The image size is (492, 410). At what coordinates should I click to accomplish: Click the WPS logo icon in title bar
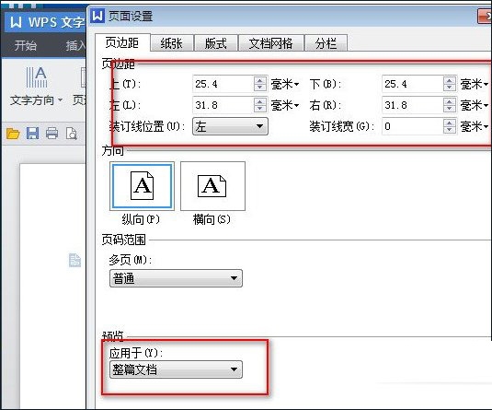[x=16, y=22]
